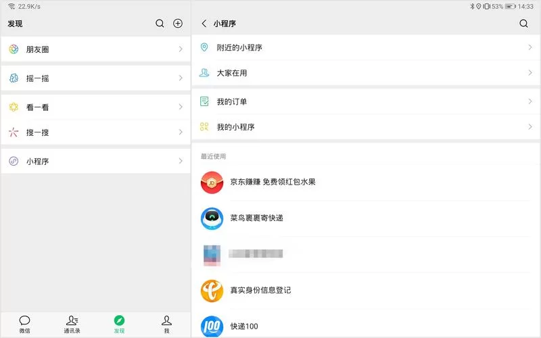
Task: Tap the 小程序 page title
Action: (225, 24)
